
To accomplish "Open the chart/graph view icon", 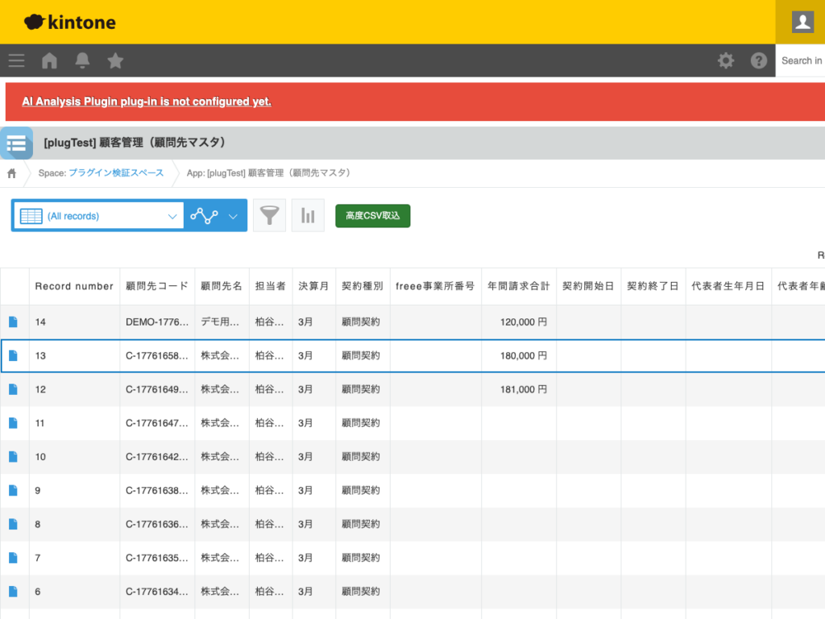I will tap(307, 215).
